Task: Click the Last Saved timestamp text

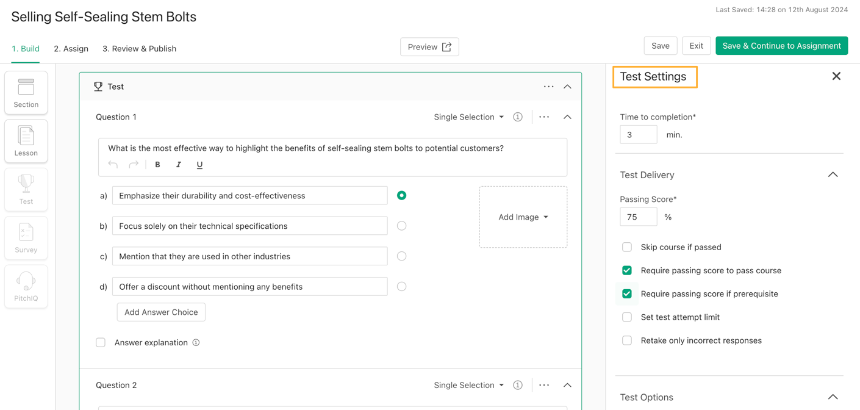Action: click(x=782, y=10)
